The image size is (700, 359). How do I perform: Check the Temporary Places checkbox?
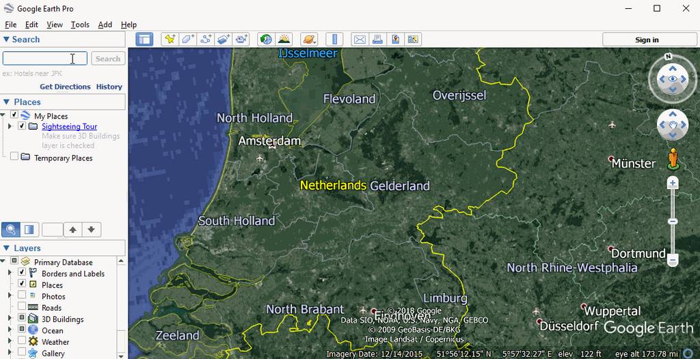14,156
